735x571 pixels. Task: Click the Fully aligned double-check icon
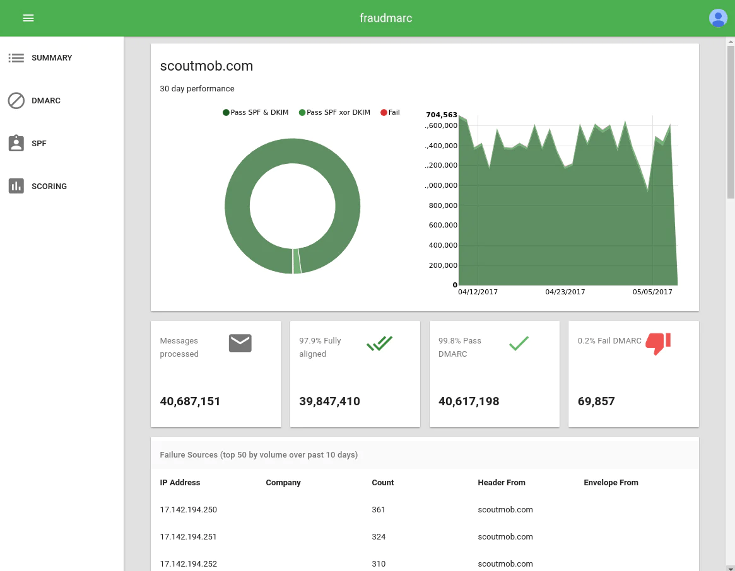[379, 343]
